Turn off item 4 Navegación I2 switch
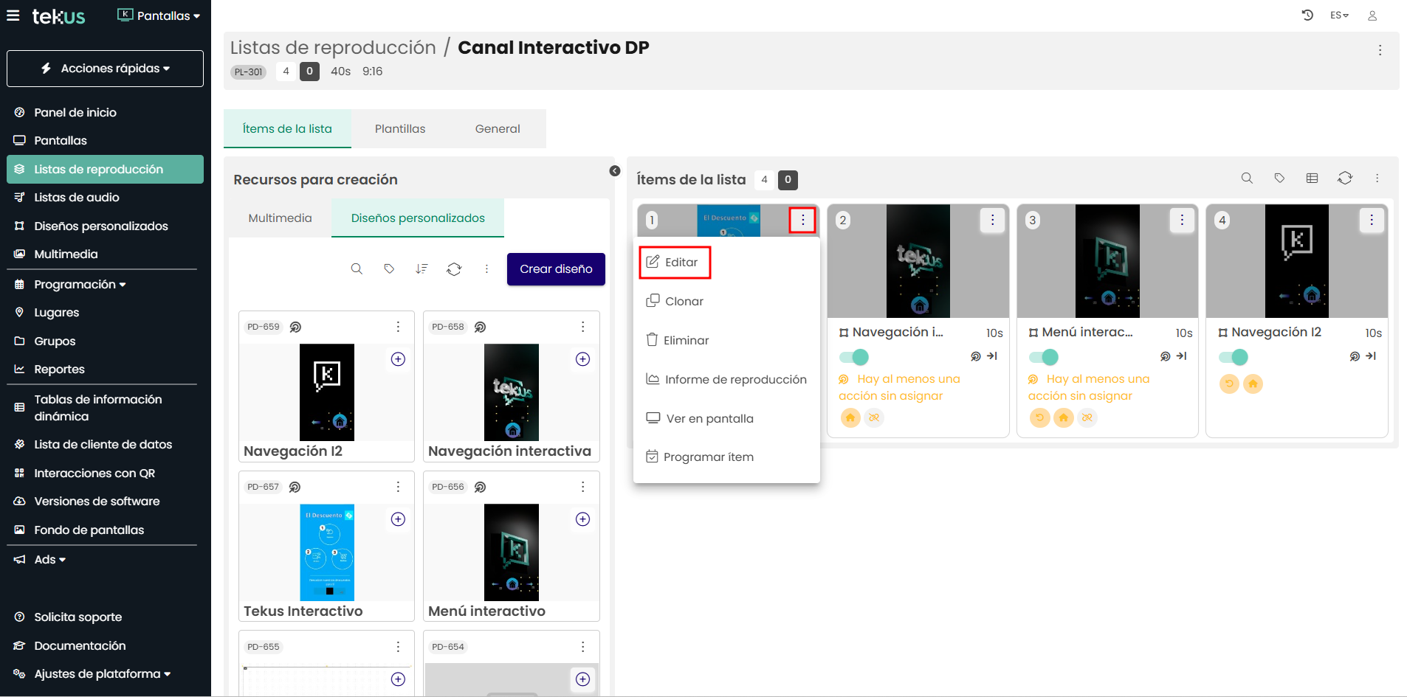This screenshot has height=697, width=1407. pos(1233,358)
